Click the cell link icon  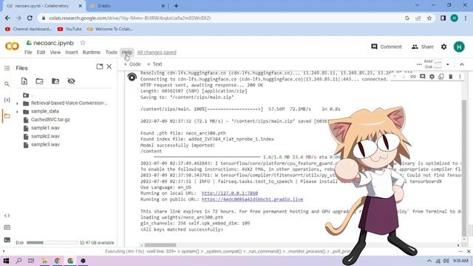click(413, 77)
